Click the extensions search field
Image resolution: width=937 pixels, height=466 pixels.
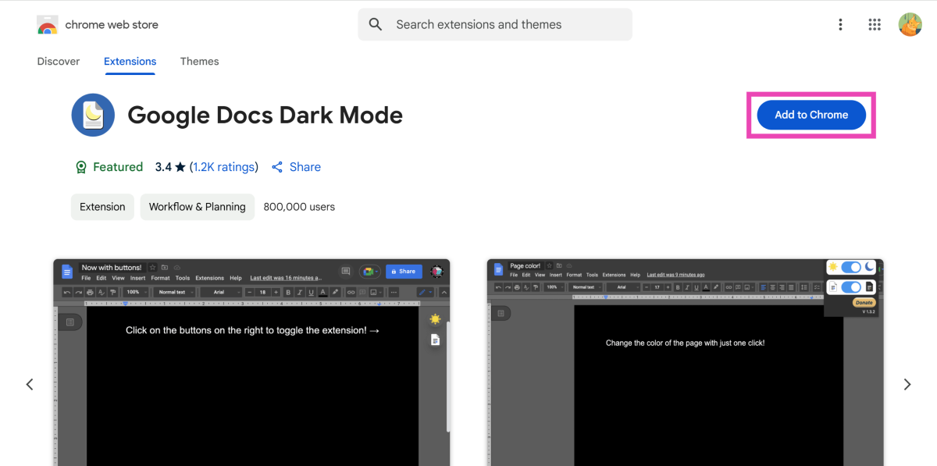(494, 24)
